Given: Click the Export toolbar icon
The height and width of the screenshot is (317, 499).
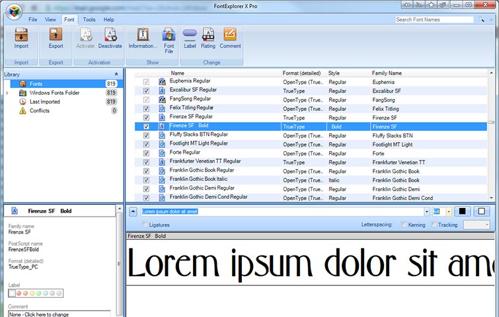Looking at the screenshot, I should (x=56, y=34).
